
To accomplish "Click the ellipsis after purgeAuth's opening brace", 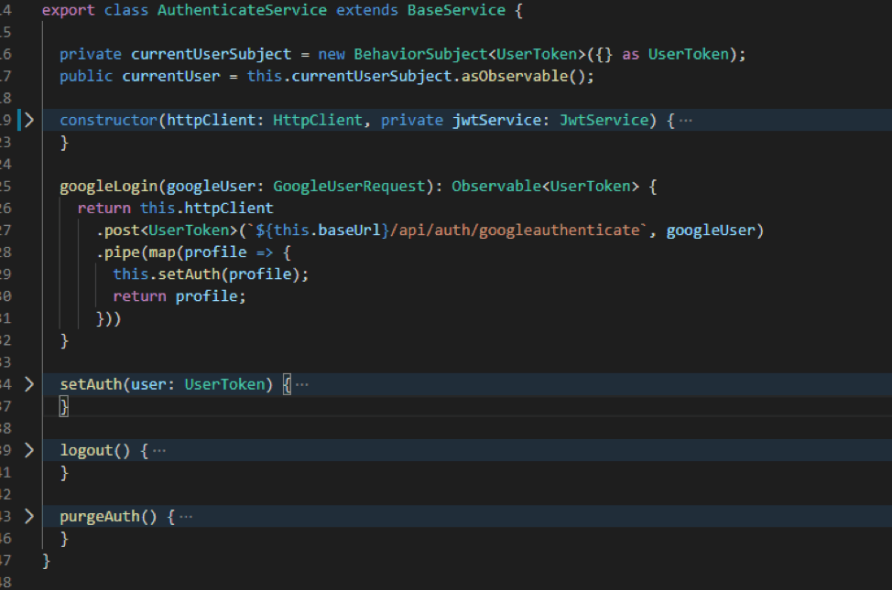I will 186,517.
